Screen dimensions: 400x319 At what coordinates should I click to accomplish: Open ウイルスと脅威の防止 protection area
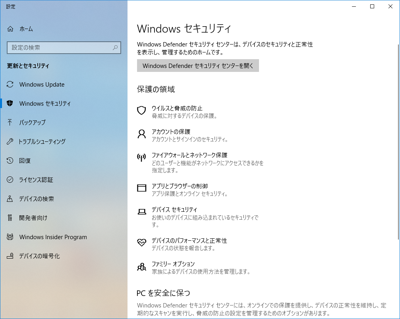click(x=177, y=108)
